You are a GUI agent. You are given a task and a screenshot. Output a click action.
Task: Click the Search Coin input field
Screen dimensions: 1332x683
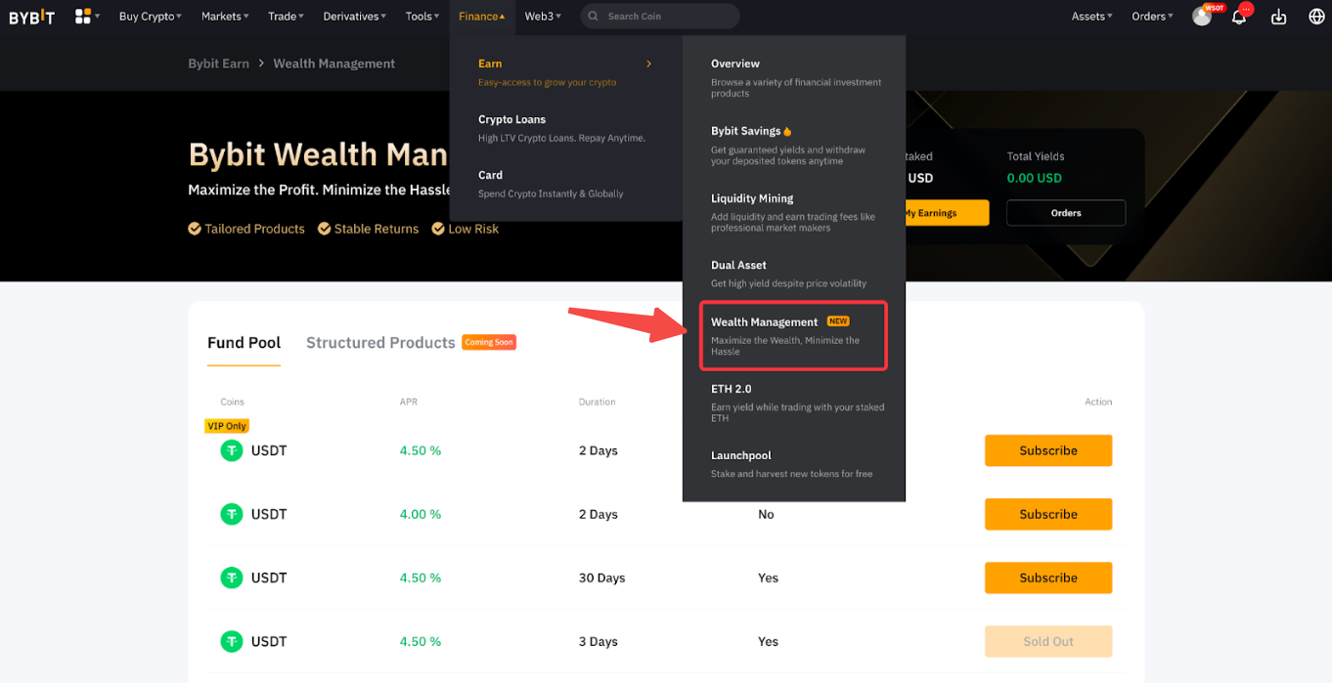[660, 17]
